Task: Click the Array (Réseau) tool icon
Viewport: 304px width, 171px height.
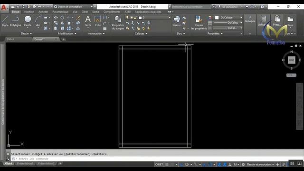Action: tap(69, 28)
